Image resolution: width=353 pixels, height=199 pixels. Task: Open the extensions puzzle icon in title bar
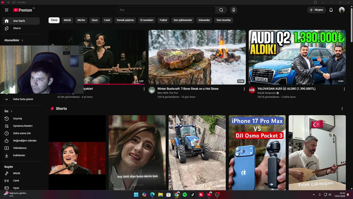tap(315, 2)
